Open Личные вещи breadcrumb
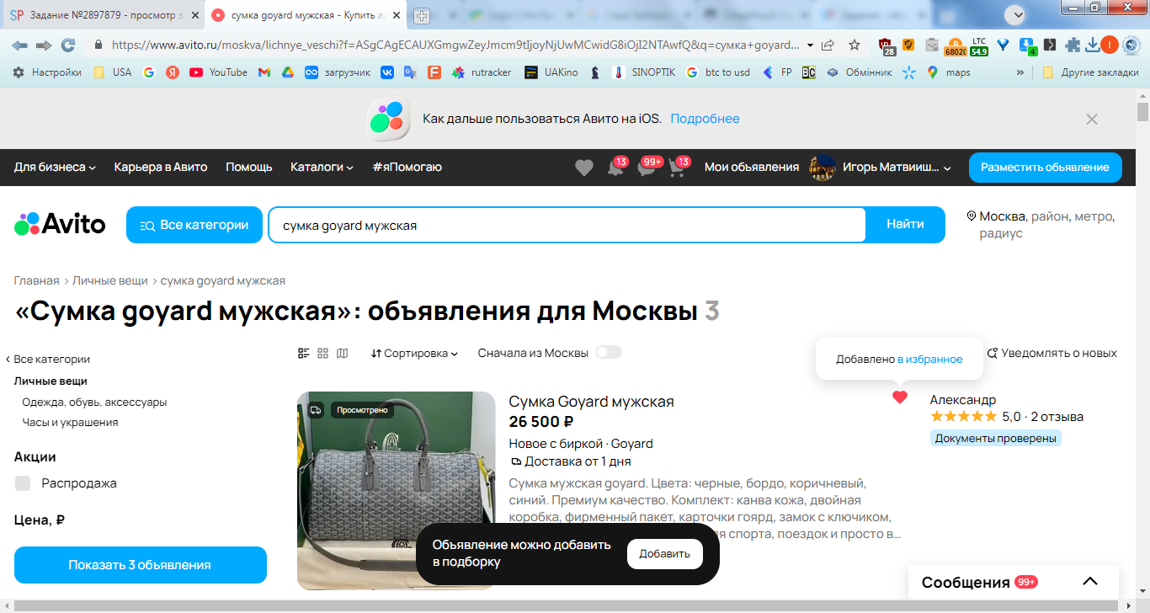Viewport: 1150px width, 613px height. tap(110, 281)
